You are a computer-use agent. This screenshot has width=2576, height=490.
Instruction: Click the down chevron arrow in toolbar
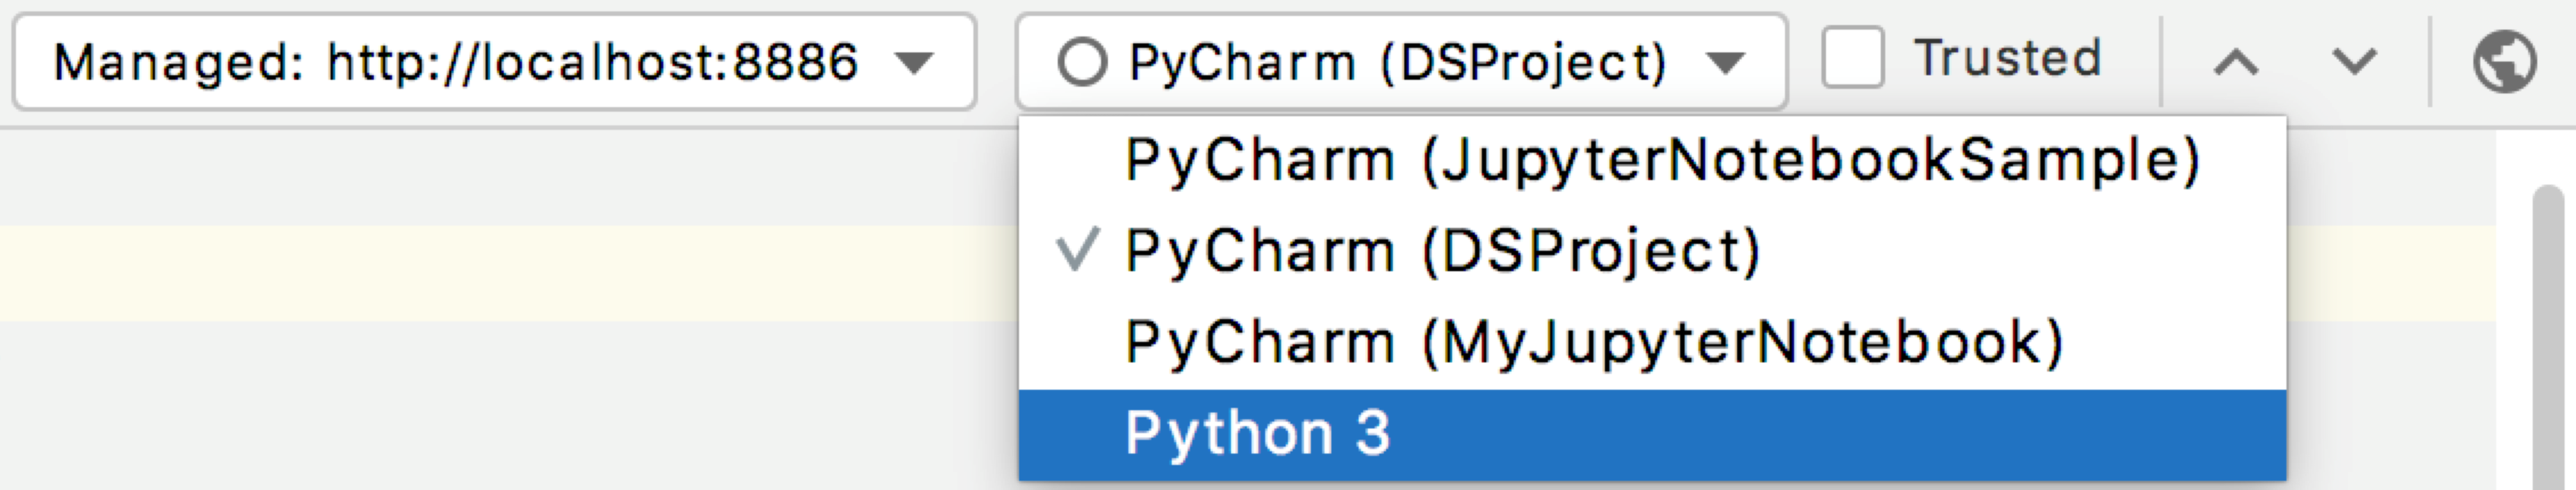point(2354,62)
